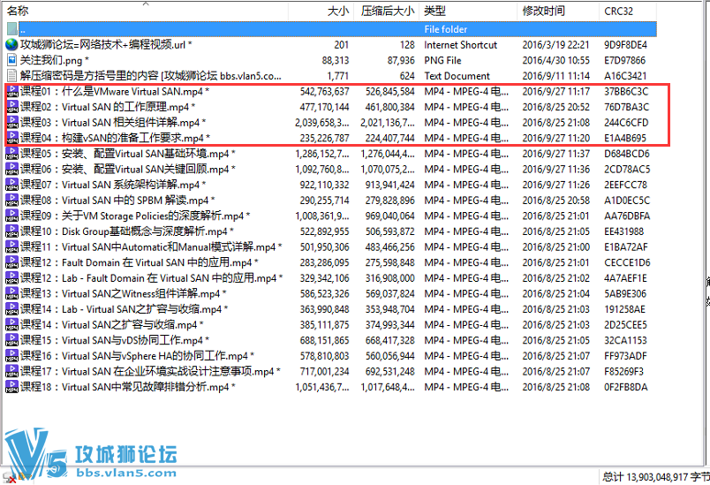Viewport: 710px width, 485px height.
Task: Click the MP4 icon of 课程13 file
Action: click(11, 293)
